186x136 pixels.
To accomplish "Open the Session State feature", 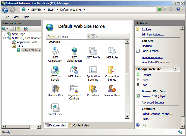I will click(112, 91).
